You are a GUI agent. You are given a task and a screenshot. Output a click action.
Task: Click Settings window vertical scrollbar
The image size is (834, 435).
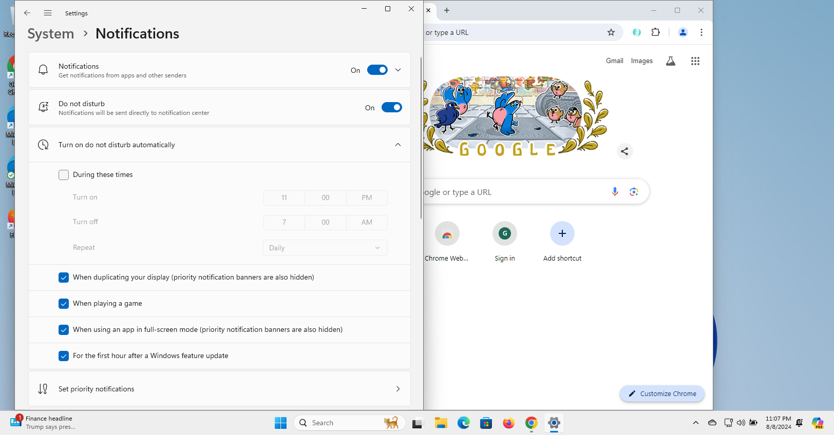click(x=421, y=137)
